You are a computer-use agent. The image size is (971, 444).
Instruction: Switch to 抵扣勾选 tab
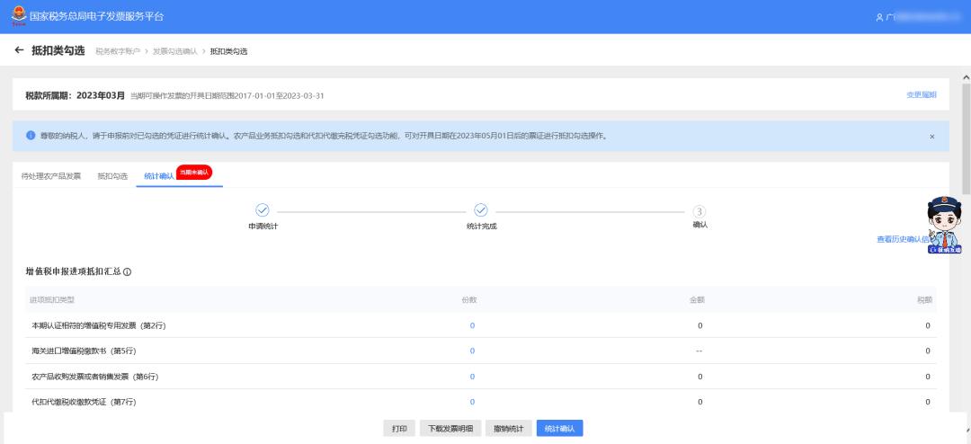pyautogui.click(x=112, y=176)
